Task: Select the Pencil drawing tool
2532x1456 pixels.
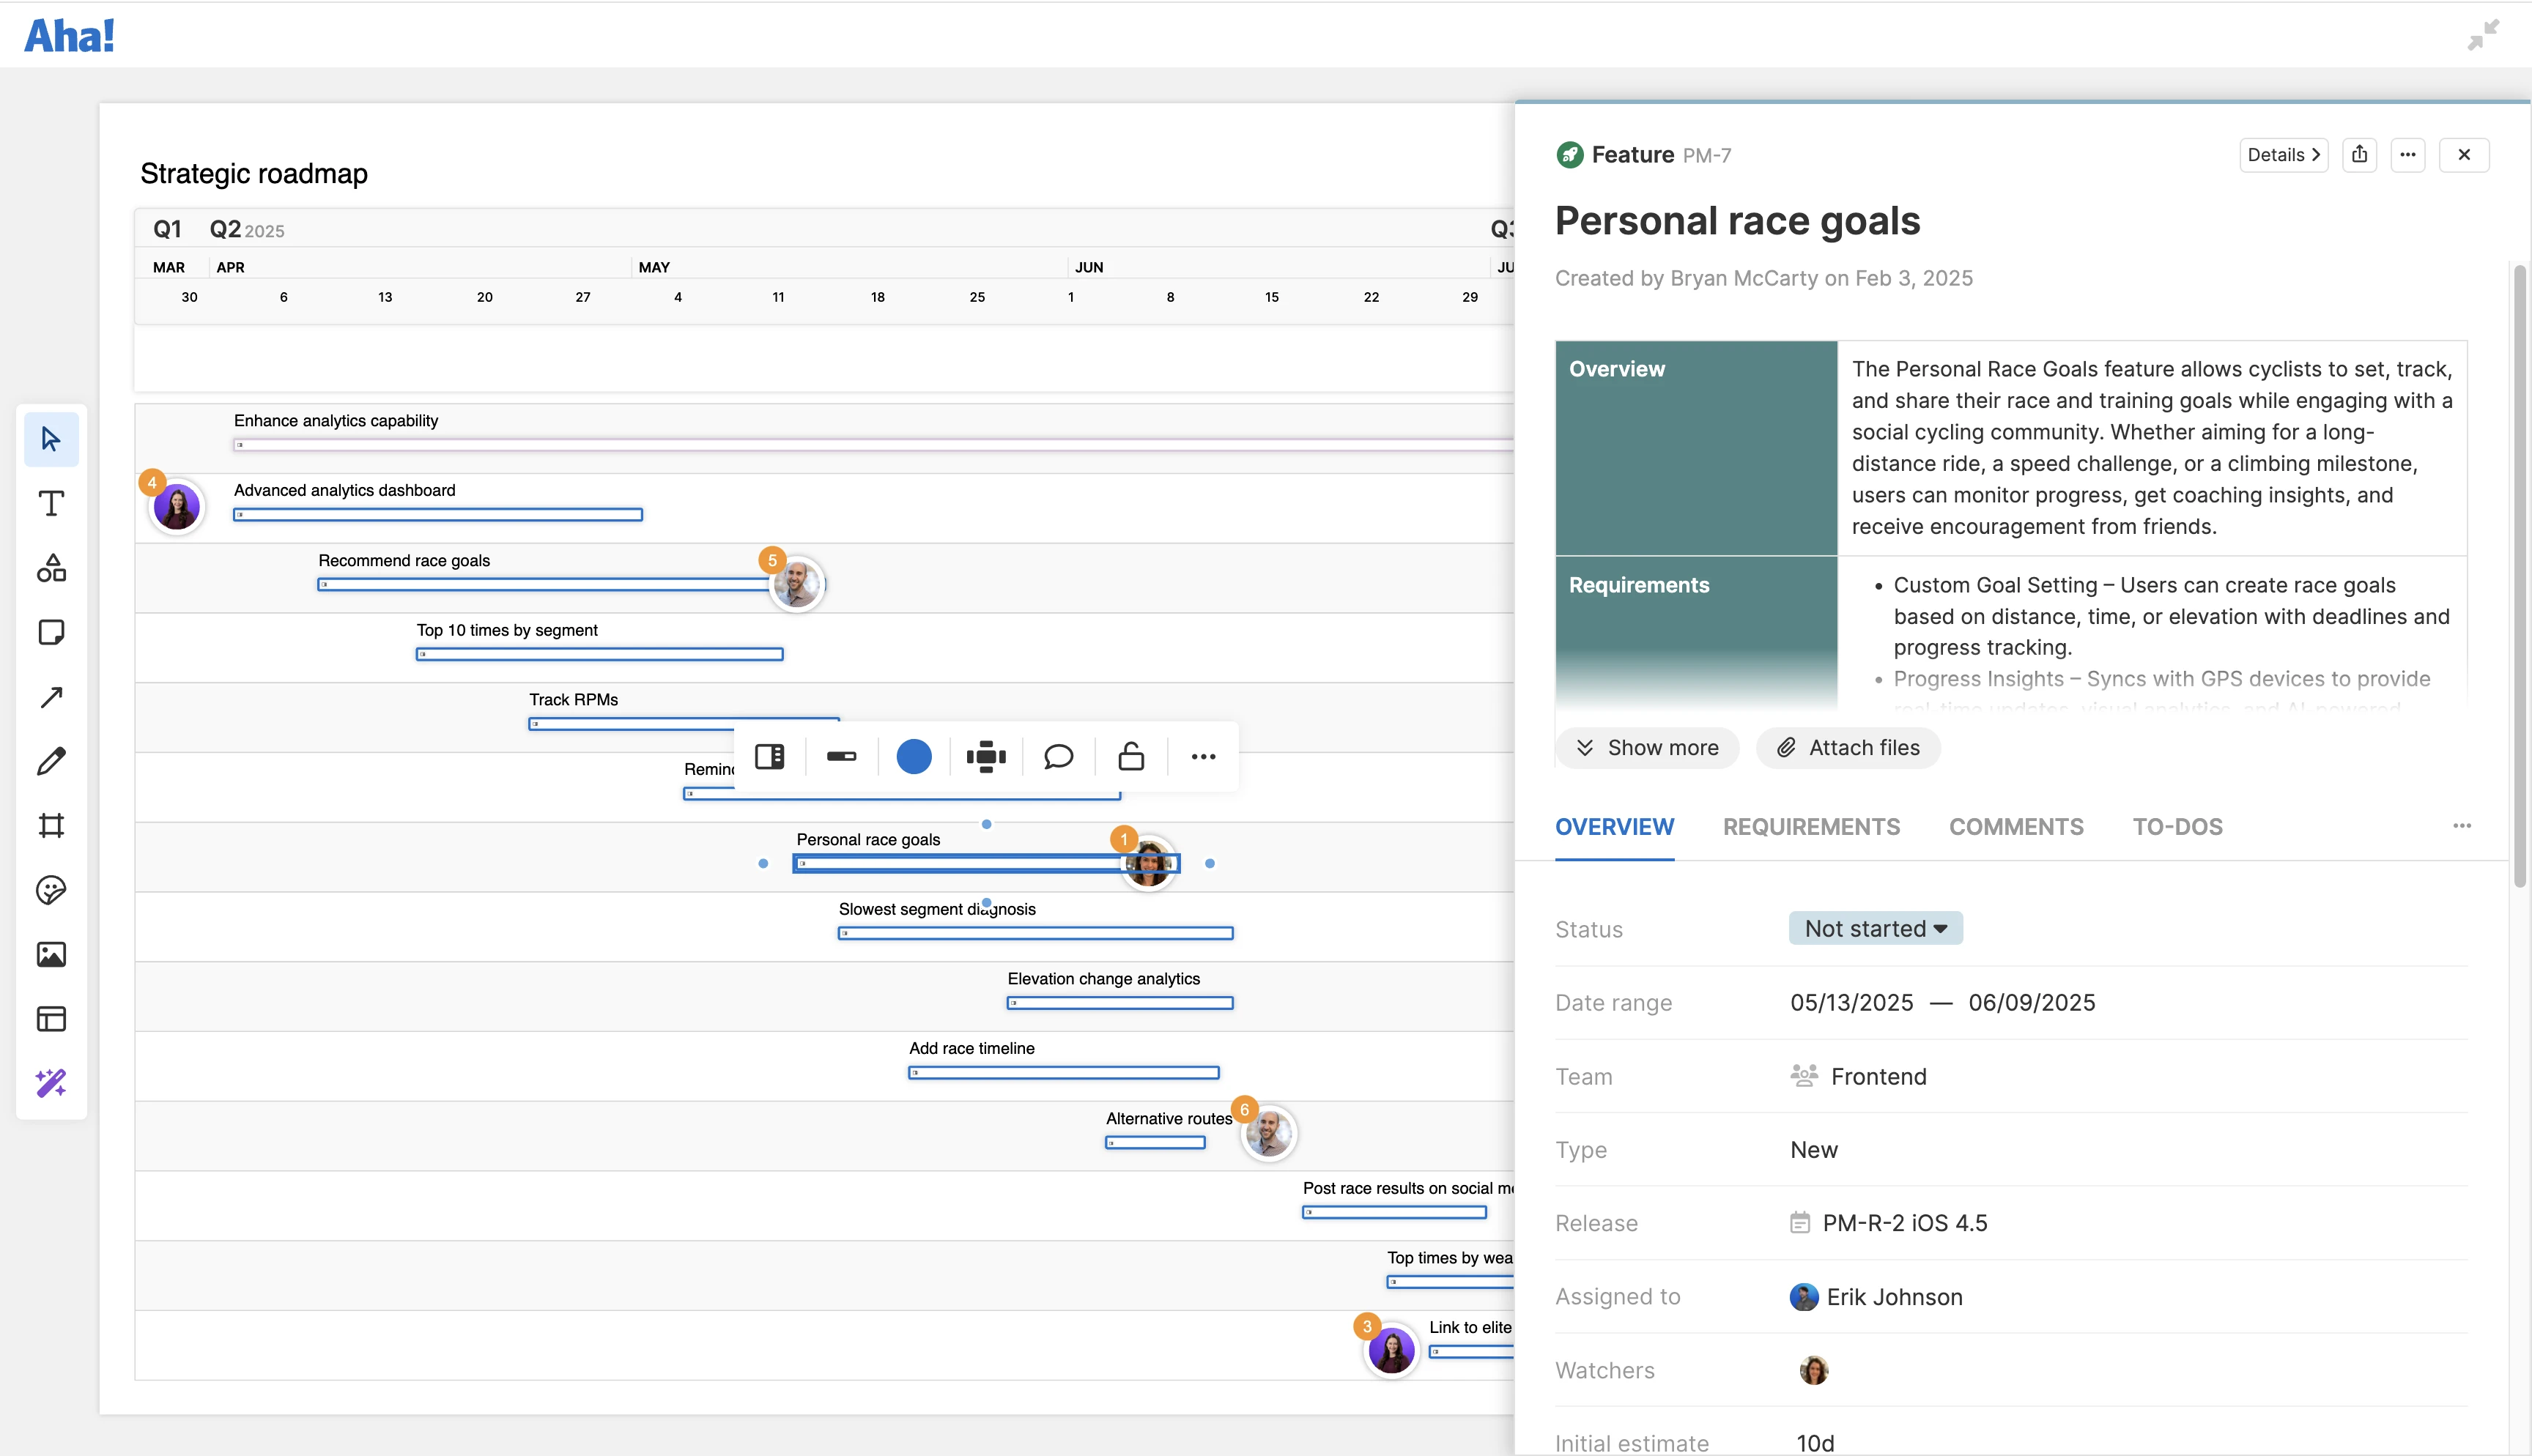Action: 51,761
